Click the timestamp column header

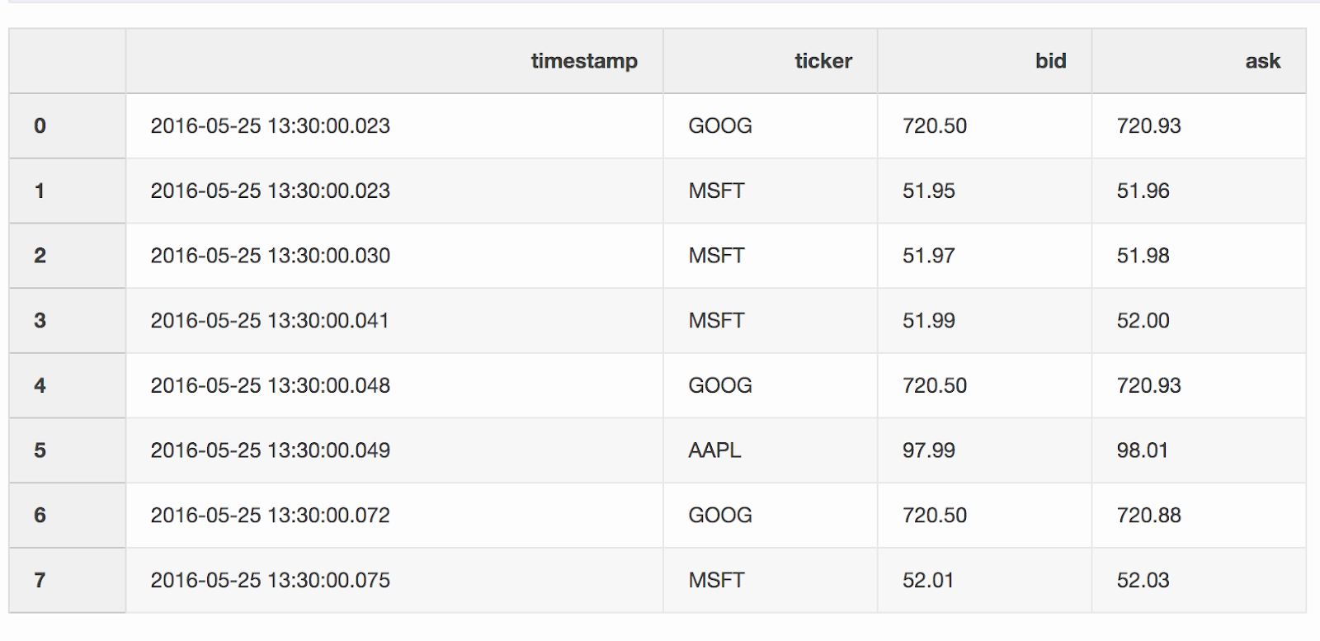(583, 61)
